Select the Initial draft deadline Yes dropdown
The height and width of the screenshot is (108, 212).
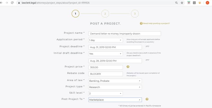pyautogui.click(x=105, y=54)
